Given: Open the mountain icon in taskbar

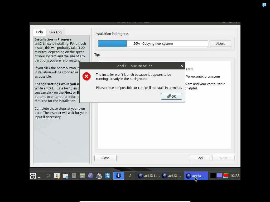Looking at the screenshot, I should click(x=99, y=175).
